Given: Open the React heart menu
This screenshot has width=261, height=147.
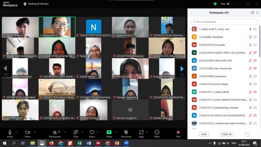Looking at the screenshot, I should pyautogui.click(x=92, y=134).
